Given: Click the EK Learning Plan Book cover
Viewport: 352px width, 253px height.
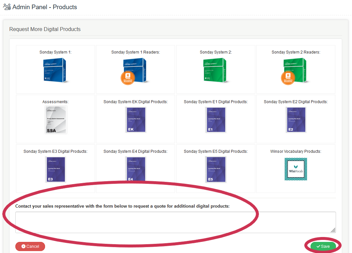Looking at the screenshot, I should [x=136, y=120].
